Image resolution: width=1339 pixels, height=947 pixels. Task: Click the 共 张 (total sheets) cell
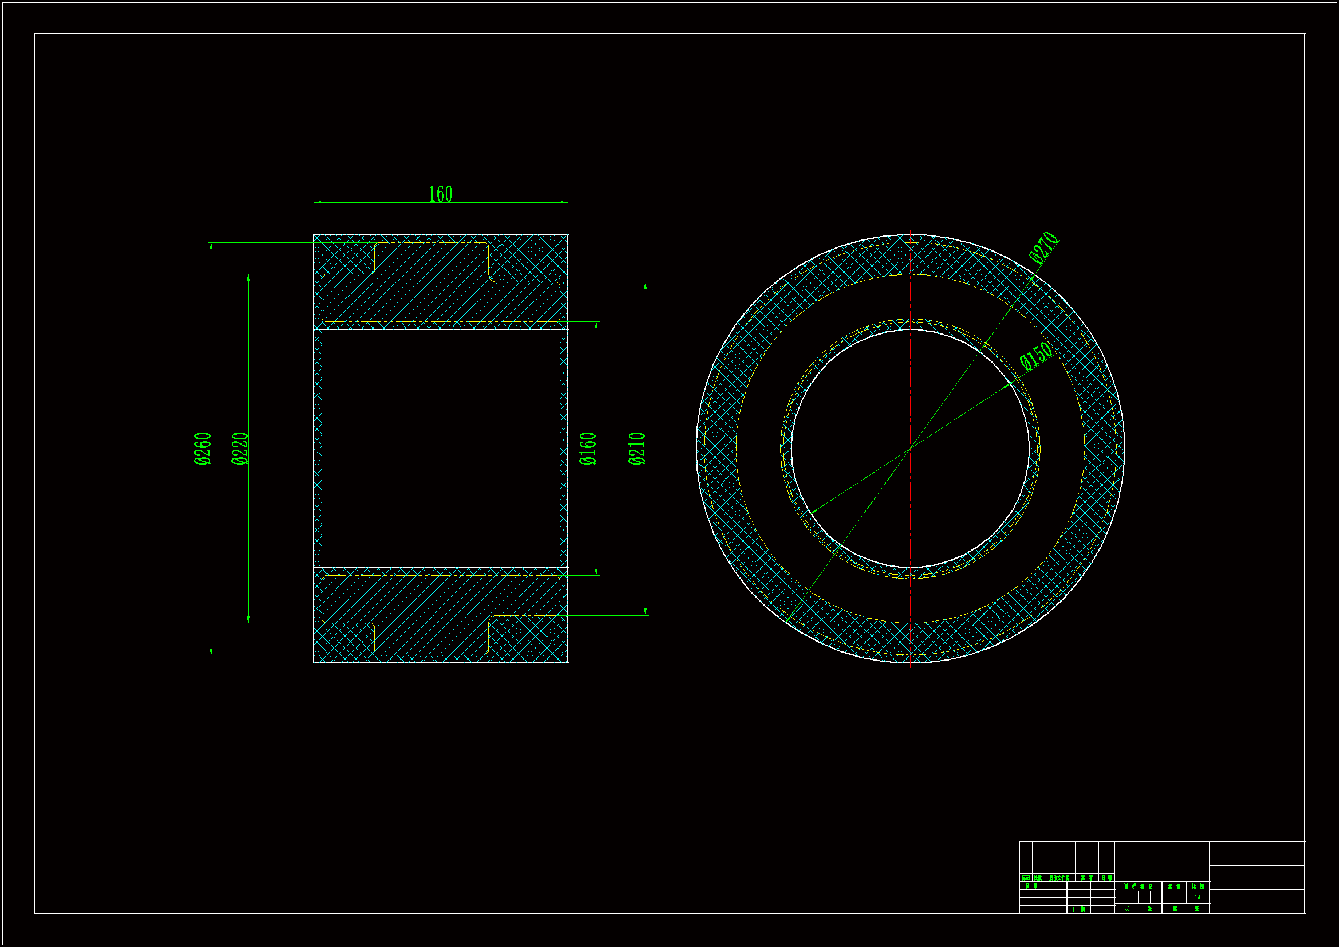tap(1139, 909)
